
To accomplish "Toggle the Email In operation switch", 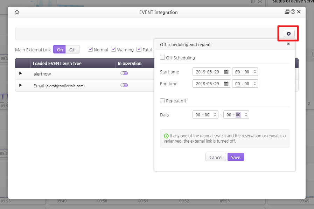I will click(x=124, y=85).
